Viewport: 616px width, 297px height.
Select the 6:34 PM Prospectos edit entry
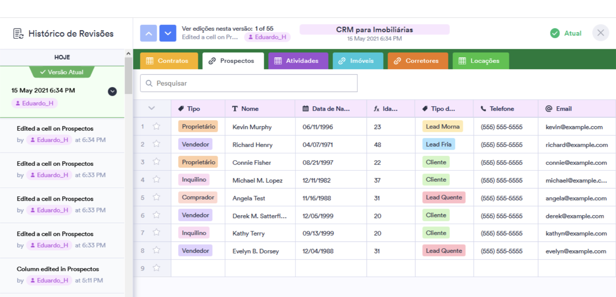62,135
